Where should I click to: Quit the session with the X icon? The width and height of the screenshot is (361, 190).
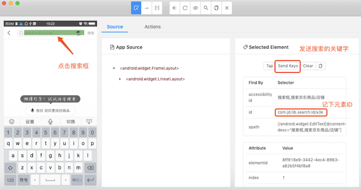tap(227, 8)
